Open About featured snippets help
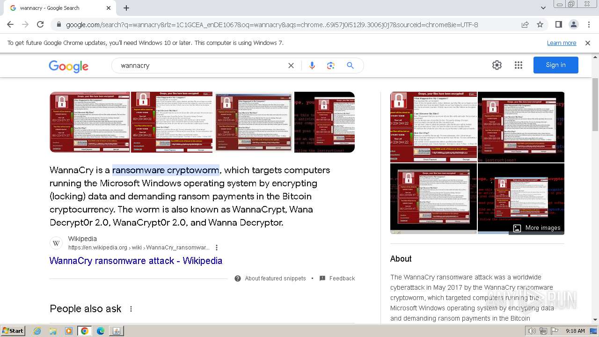The width and height of the screenshot is (599, 337). pos(270,278)
